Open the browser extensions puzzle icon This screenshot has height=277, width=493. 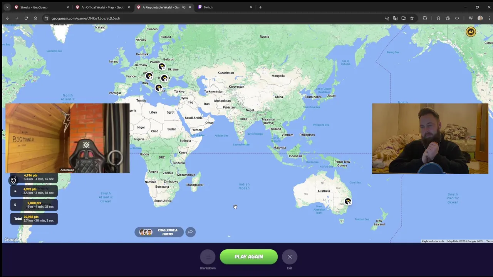coord(425,18)
